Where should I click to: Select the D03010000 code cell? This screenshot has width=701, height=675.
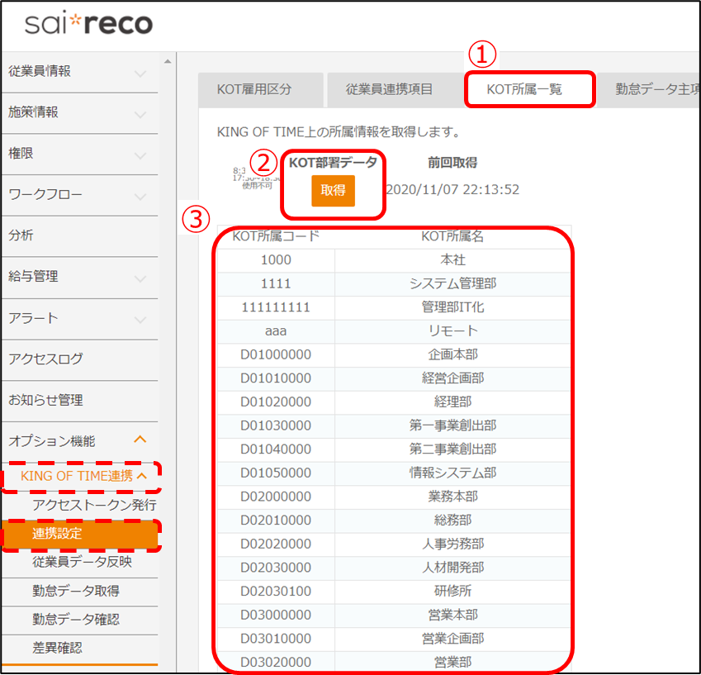276,639
